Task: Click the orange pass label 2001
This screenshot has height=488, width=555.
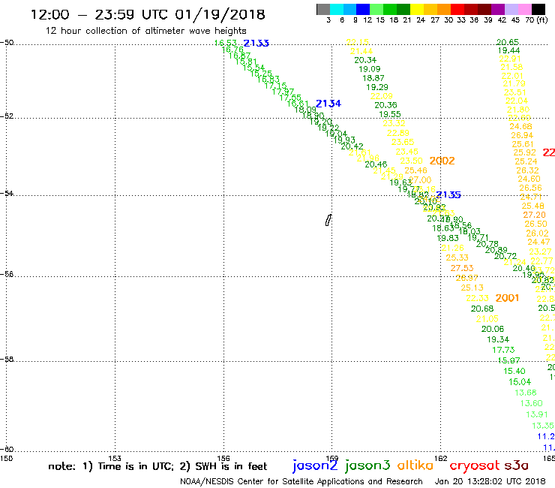Action: (x=507, y=298)
